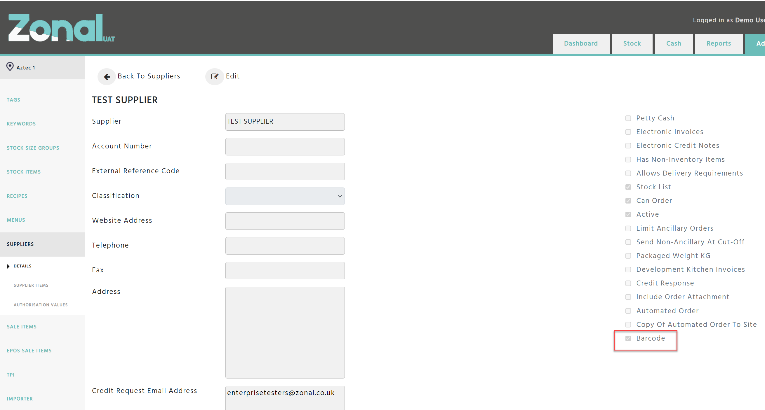Select Stock Items in sidebar menu
765x410 pixels.
click(23, 172)
